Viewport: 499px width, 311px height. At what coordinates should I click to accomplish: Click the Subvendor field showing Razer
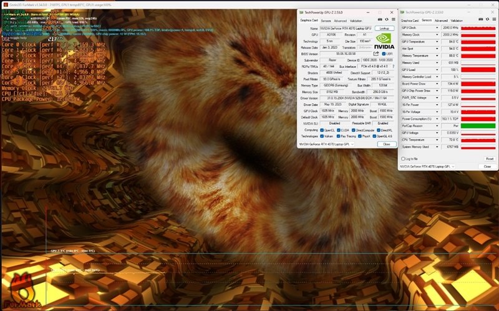point(332,60)
